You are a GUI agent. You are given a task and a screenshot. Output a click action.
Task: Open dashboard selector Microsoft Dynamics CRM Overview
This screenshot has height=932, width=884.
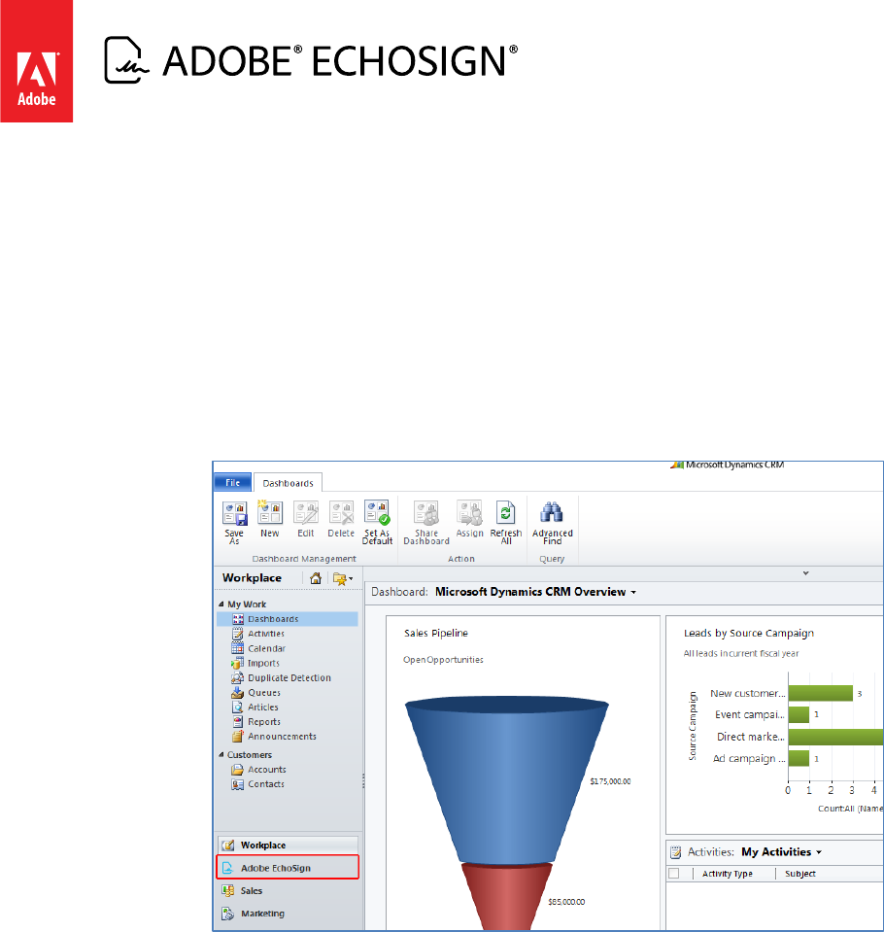point(535,592)
